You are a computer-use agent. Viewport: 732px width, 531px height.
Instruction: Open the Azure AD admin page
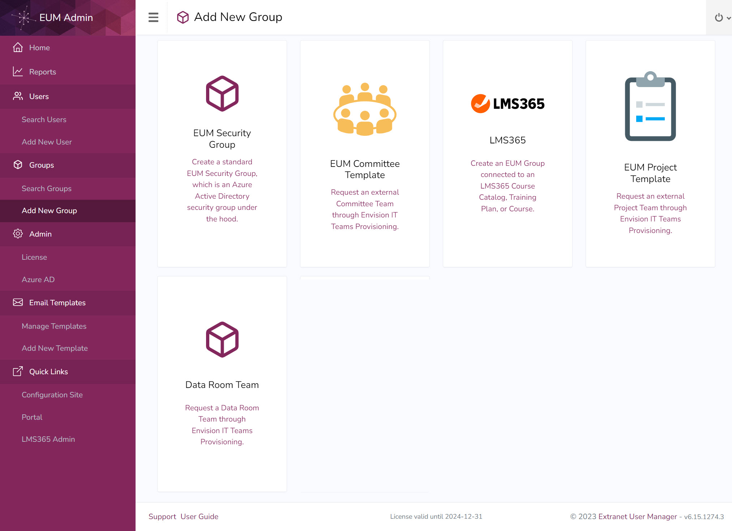click(x=38, y=280)
